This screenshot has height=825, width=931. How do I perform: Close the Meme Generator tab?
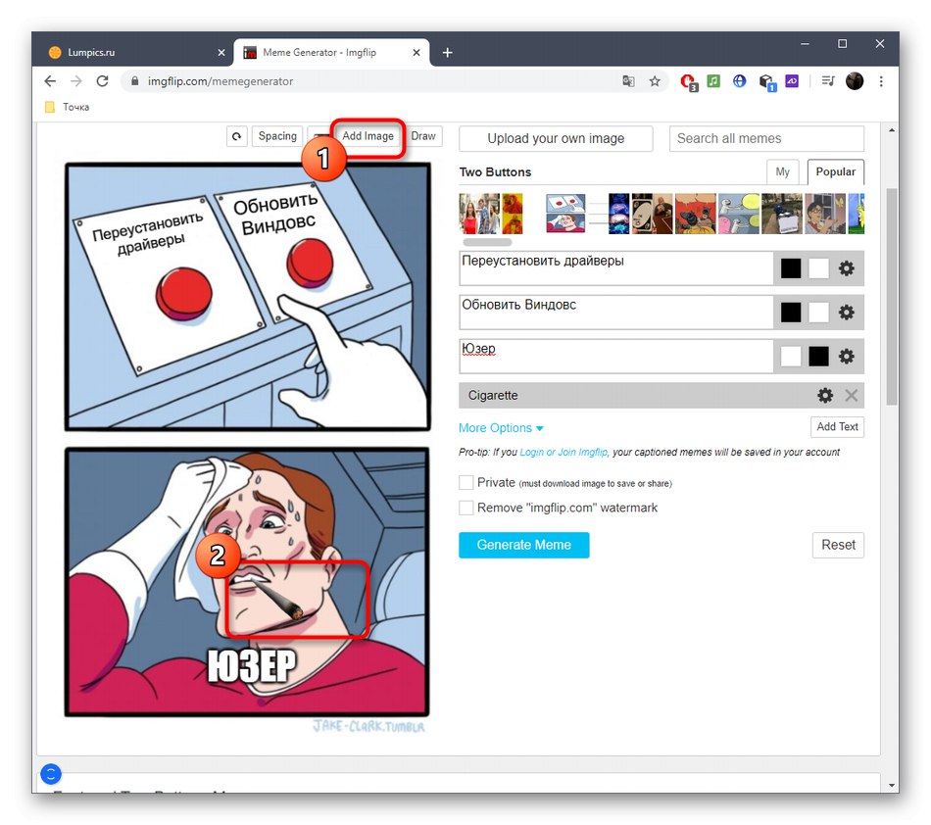416,53
